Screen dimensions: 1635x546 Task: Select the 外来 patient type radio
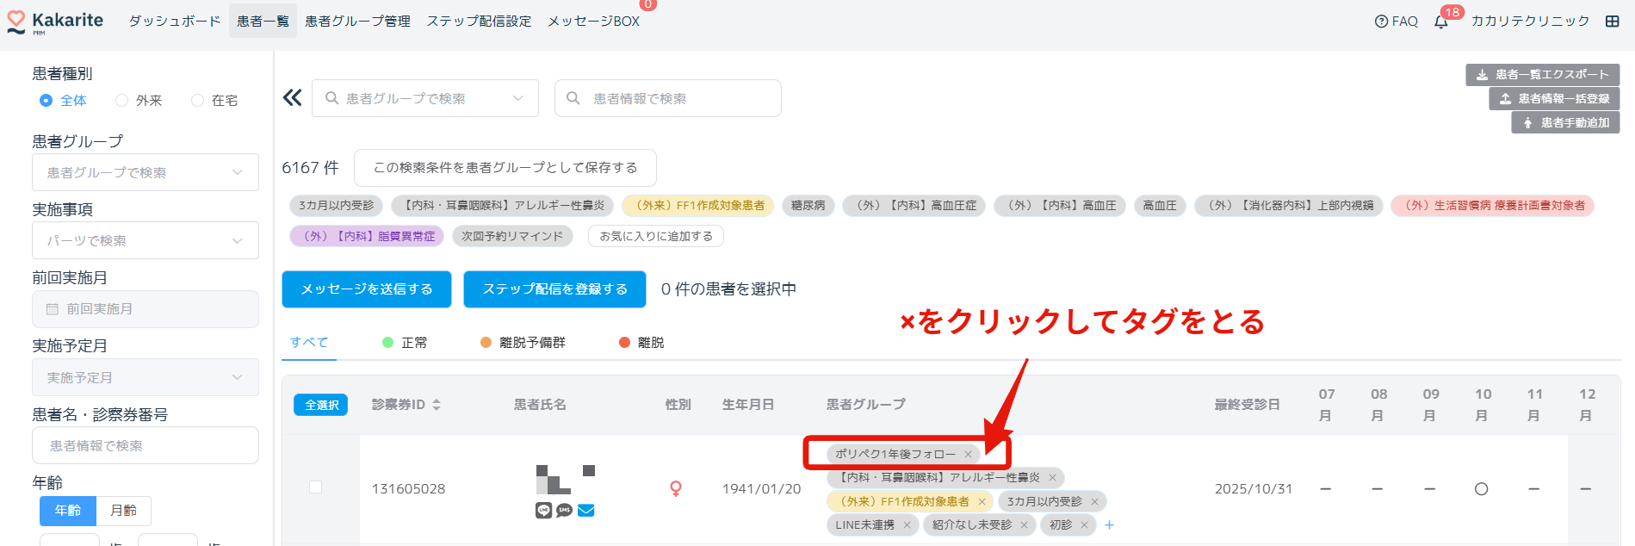tap(121, 100)
